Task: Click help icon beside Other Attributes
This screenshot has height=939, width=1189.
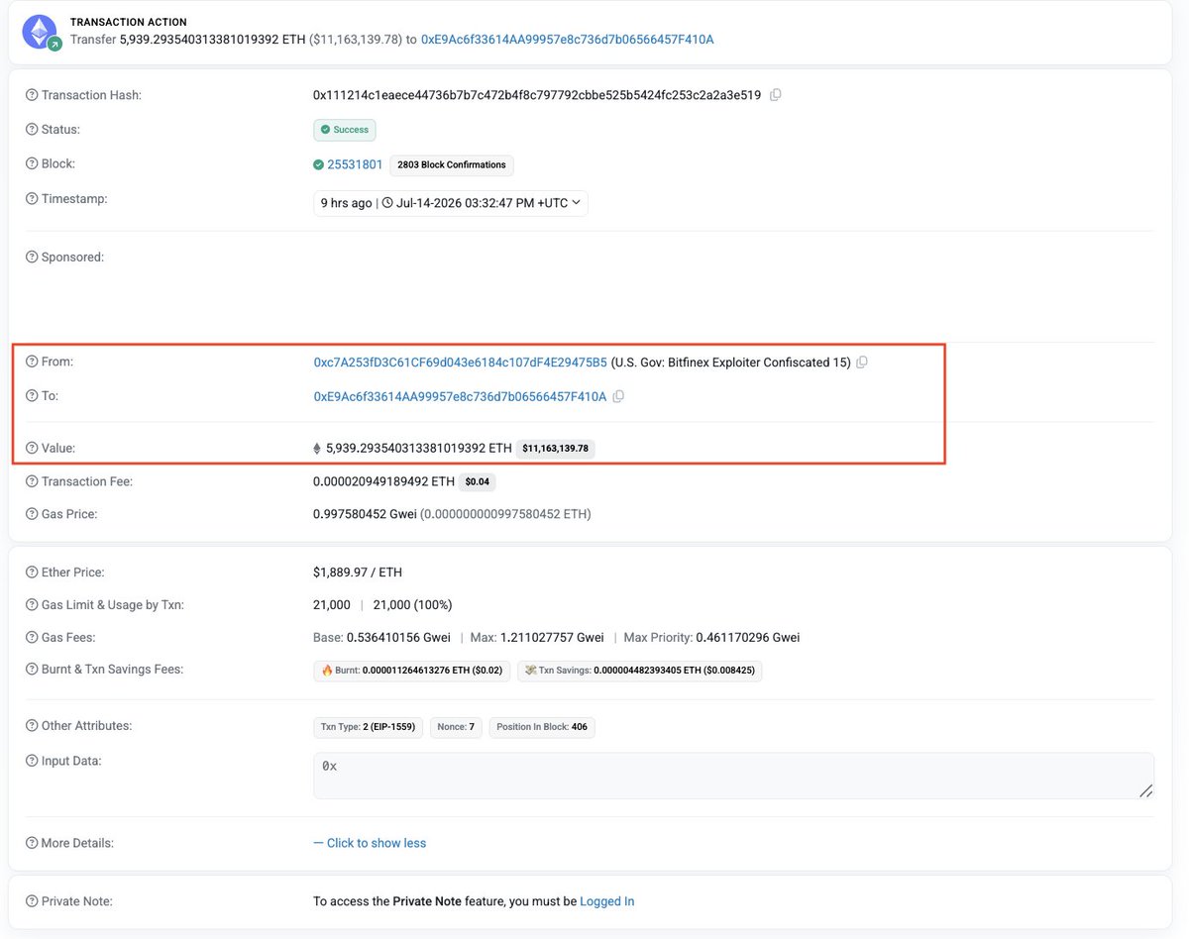Action: (32, 726)
